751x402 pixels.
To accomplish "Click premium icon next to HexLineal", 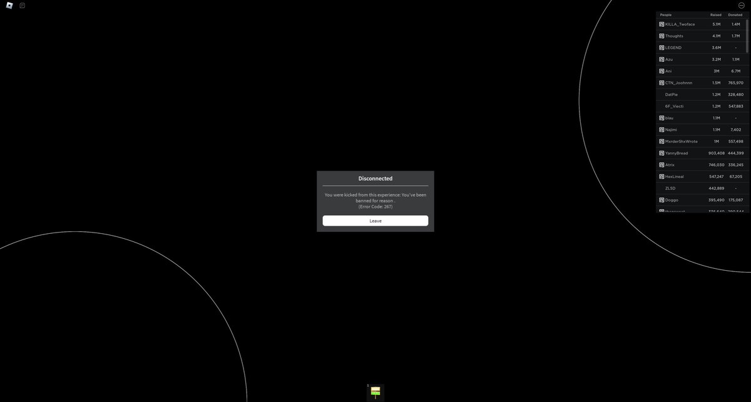I will pyautogui.click(x=662, y=176).
